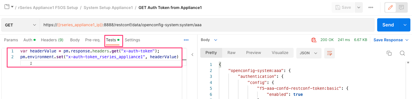Expand the Save options arrow
The height and width of the screenshot is (99, 412).
click(359, 7)
